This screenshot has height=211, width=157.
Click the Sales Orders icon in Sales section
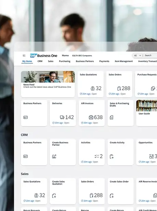pos(91,196)
